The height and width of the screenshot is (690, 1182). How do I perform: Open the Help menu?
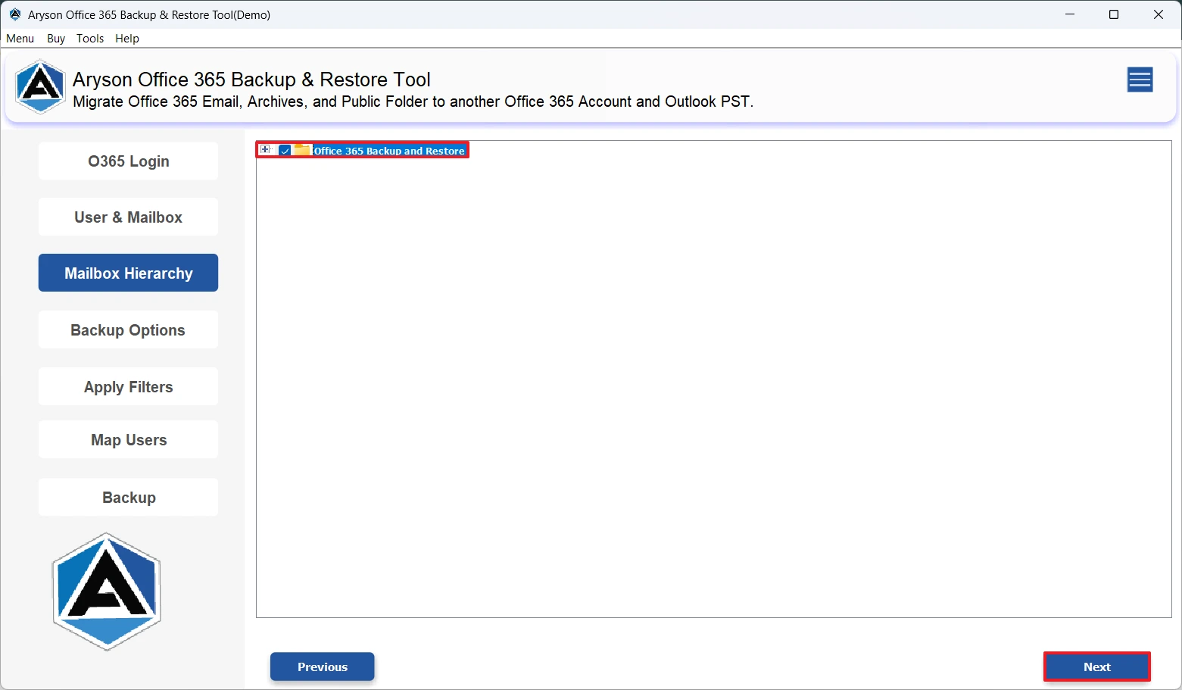pyautogui.click(x=127, y=39)
